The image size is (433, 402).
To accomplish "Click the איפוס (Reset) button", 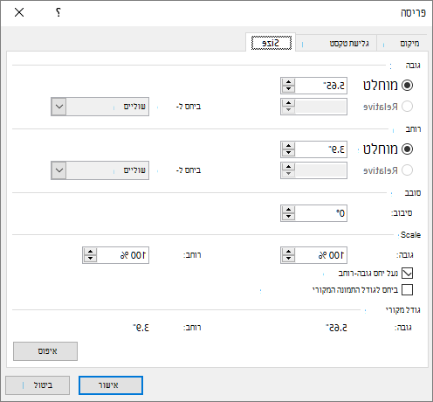I will click(45, 351).
